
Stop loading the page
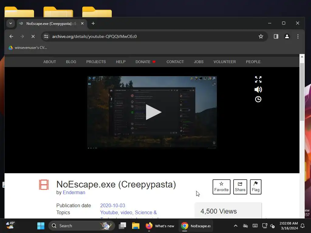(x=33, y=36)
